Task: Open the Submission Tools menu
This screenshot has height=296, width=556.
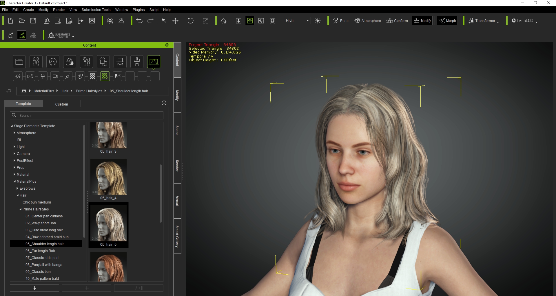Action: coord(96,10)
